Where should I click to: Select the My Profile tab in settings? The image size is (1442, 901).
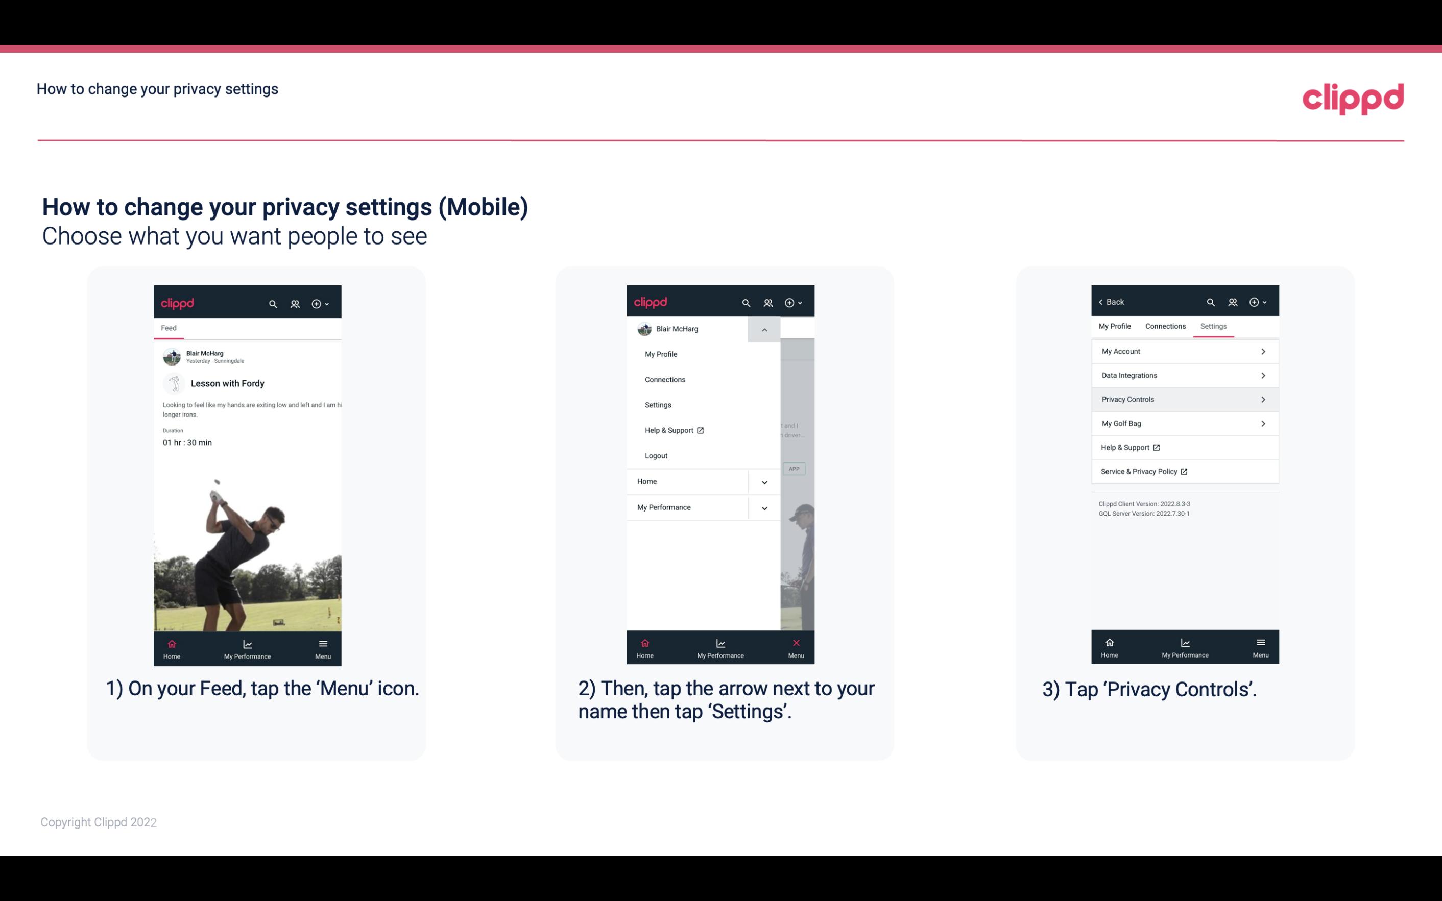click(1115, 326)
